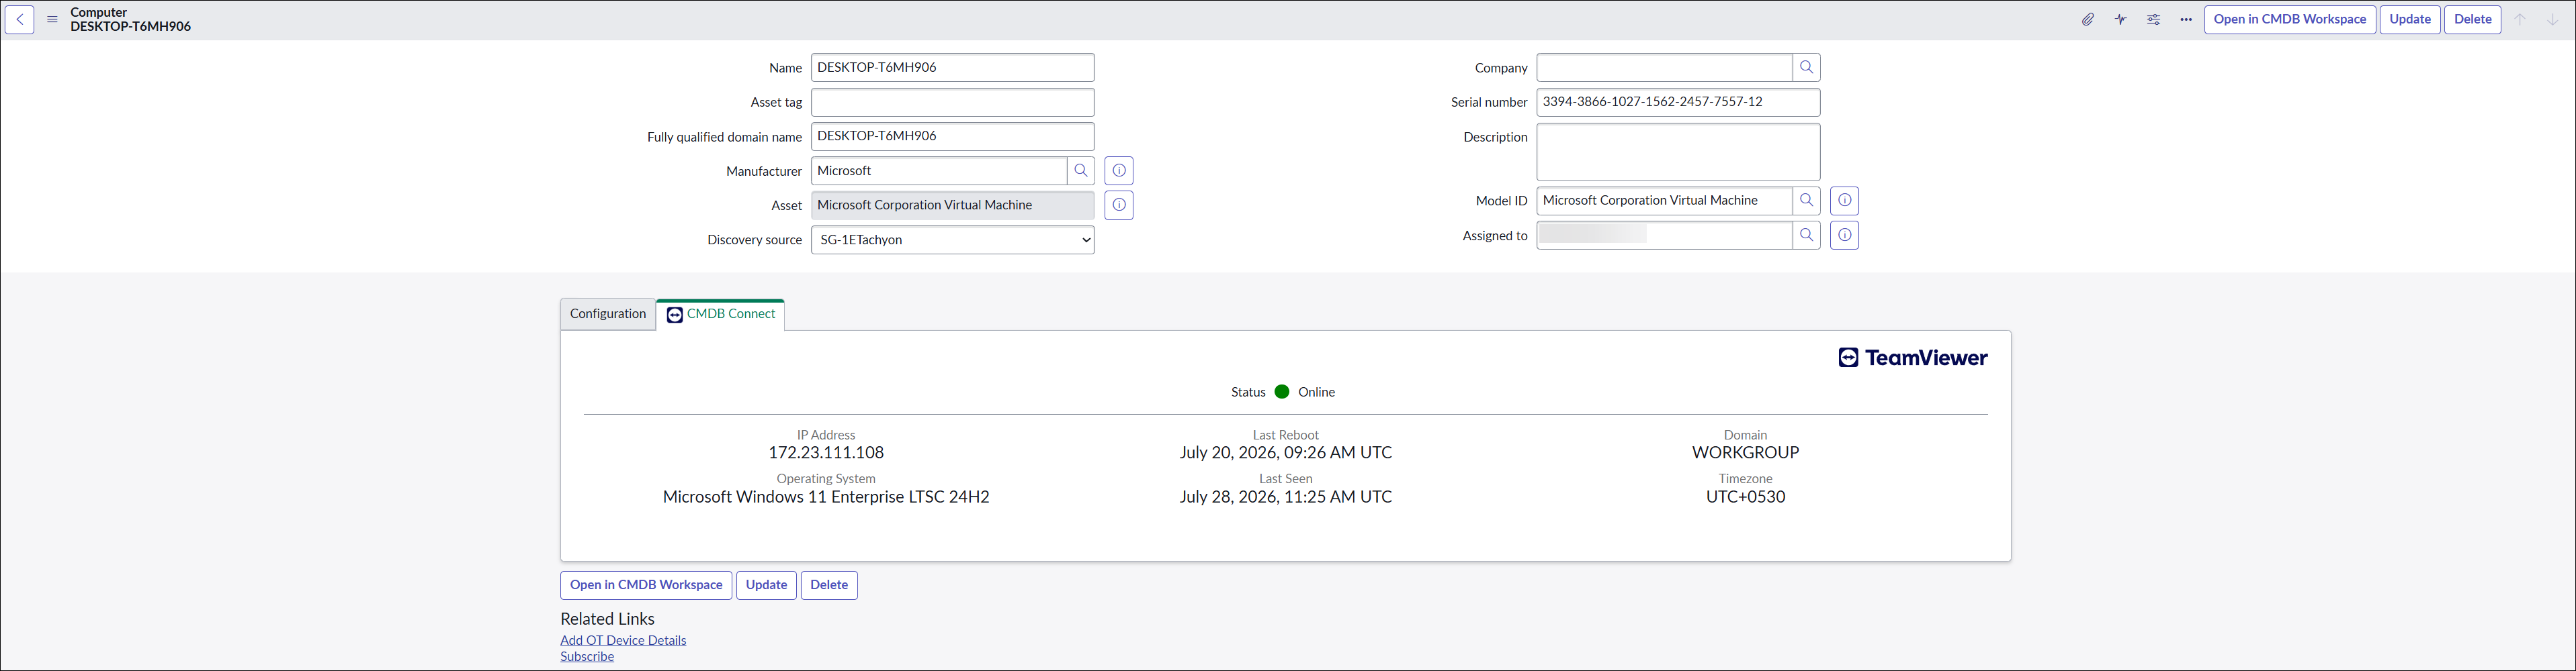2576x671 pixels.
Task: Click the read-only Asset field
Action: tap(953, 205)
